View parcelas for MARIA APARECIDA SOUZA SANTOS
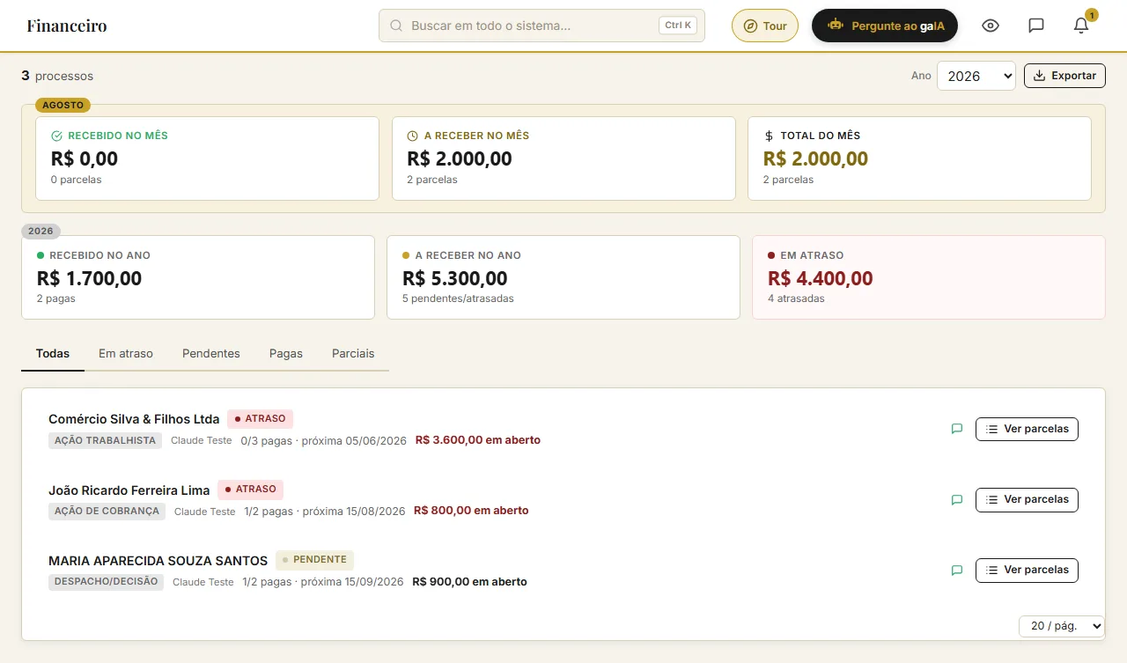1127x663 pixels. click(1027, 570)
